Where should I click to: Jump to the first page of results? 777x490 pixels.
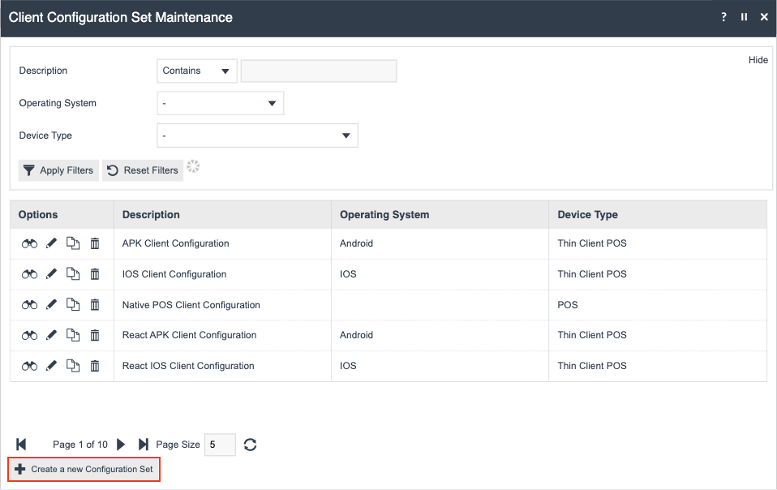pyautogui.click(x=21, y=445)
